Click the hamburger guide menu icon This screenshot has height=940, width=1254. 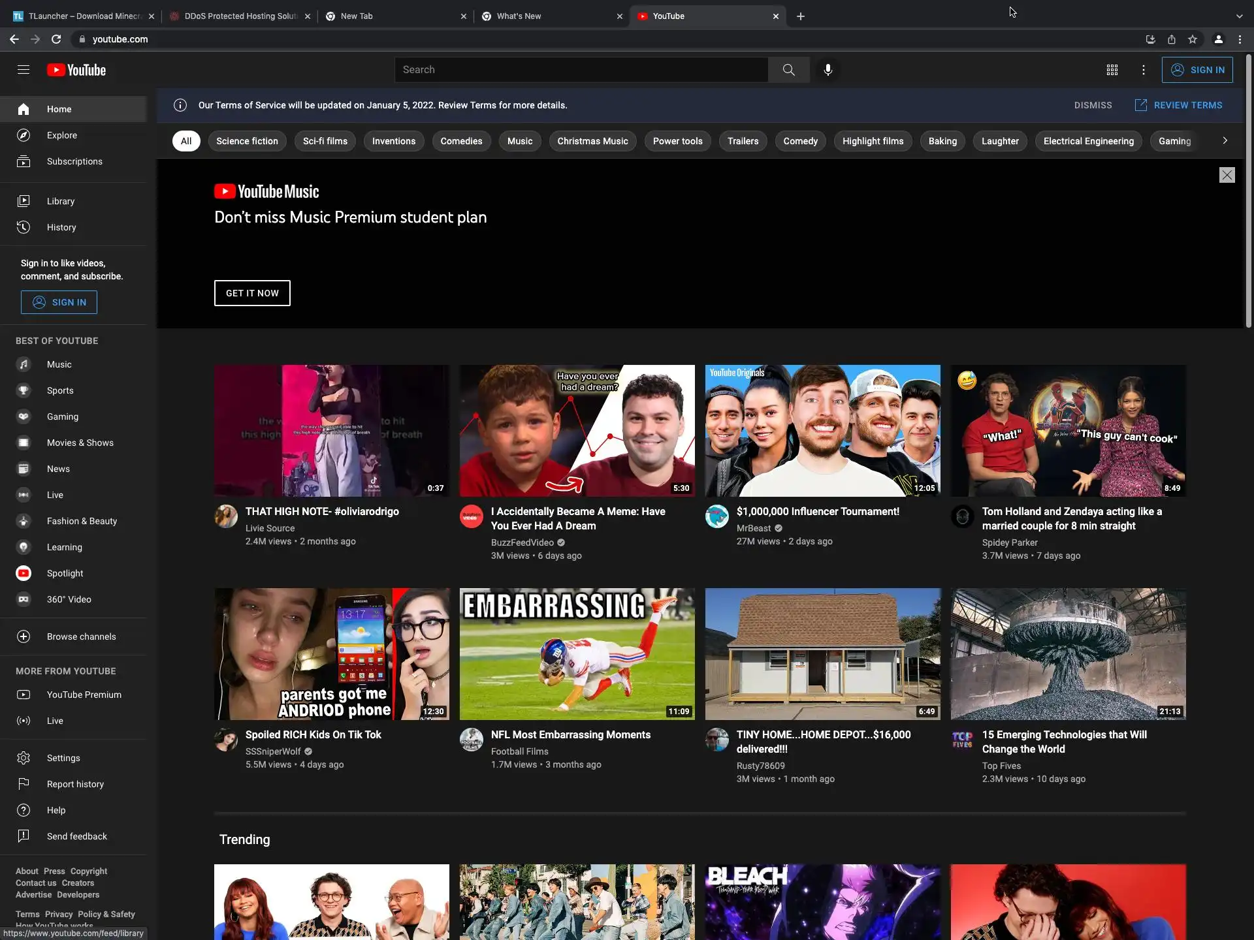(x=24, y=70)
